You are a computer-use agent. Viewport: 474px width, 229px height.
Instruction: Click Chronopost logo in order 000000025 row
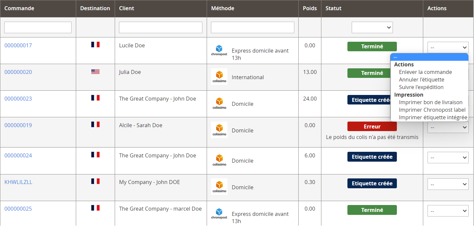click(x=219, y=214)
